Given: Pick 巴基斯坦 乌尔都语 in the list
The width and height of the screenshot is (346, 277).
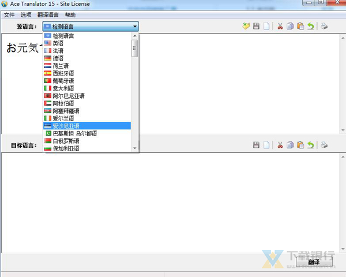Looking at the screenshot, I should tap(87, 133).
